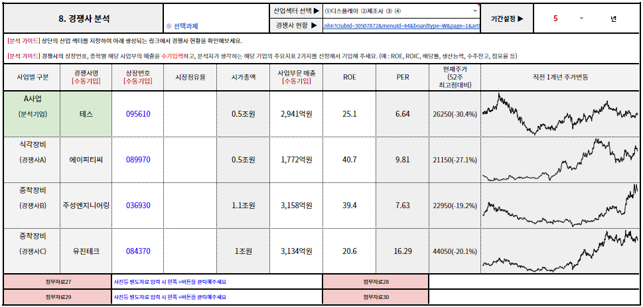The image size is (643, 307).
Task: Select the 현재주가 (52주 최고점대비) header
Action: pos(455,77)
